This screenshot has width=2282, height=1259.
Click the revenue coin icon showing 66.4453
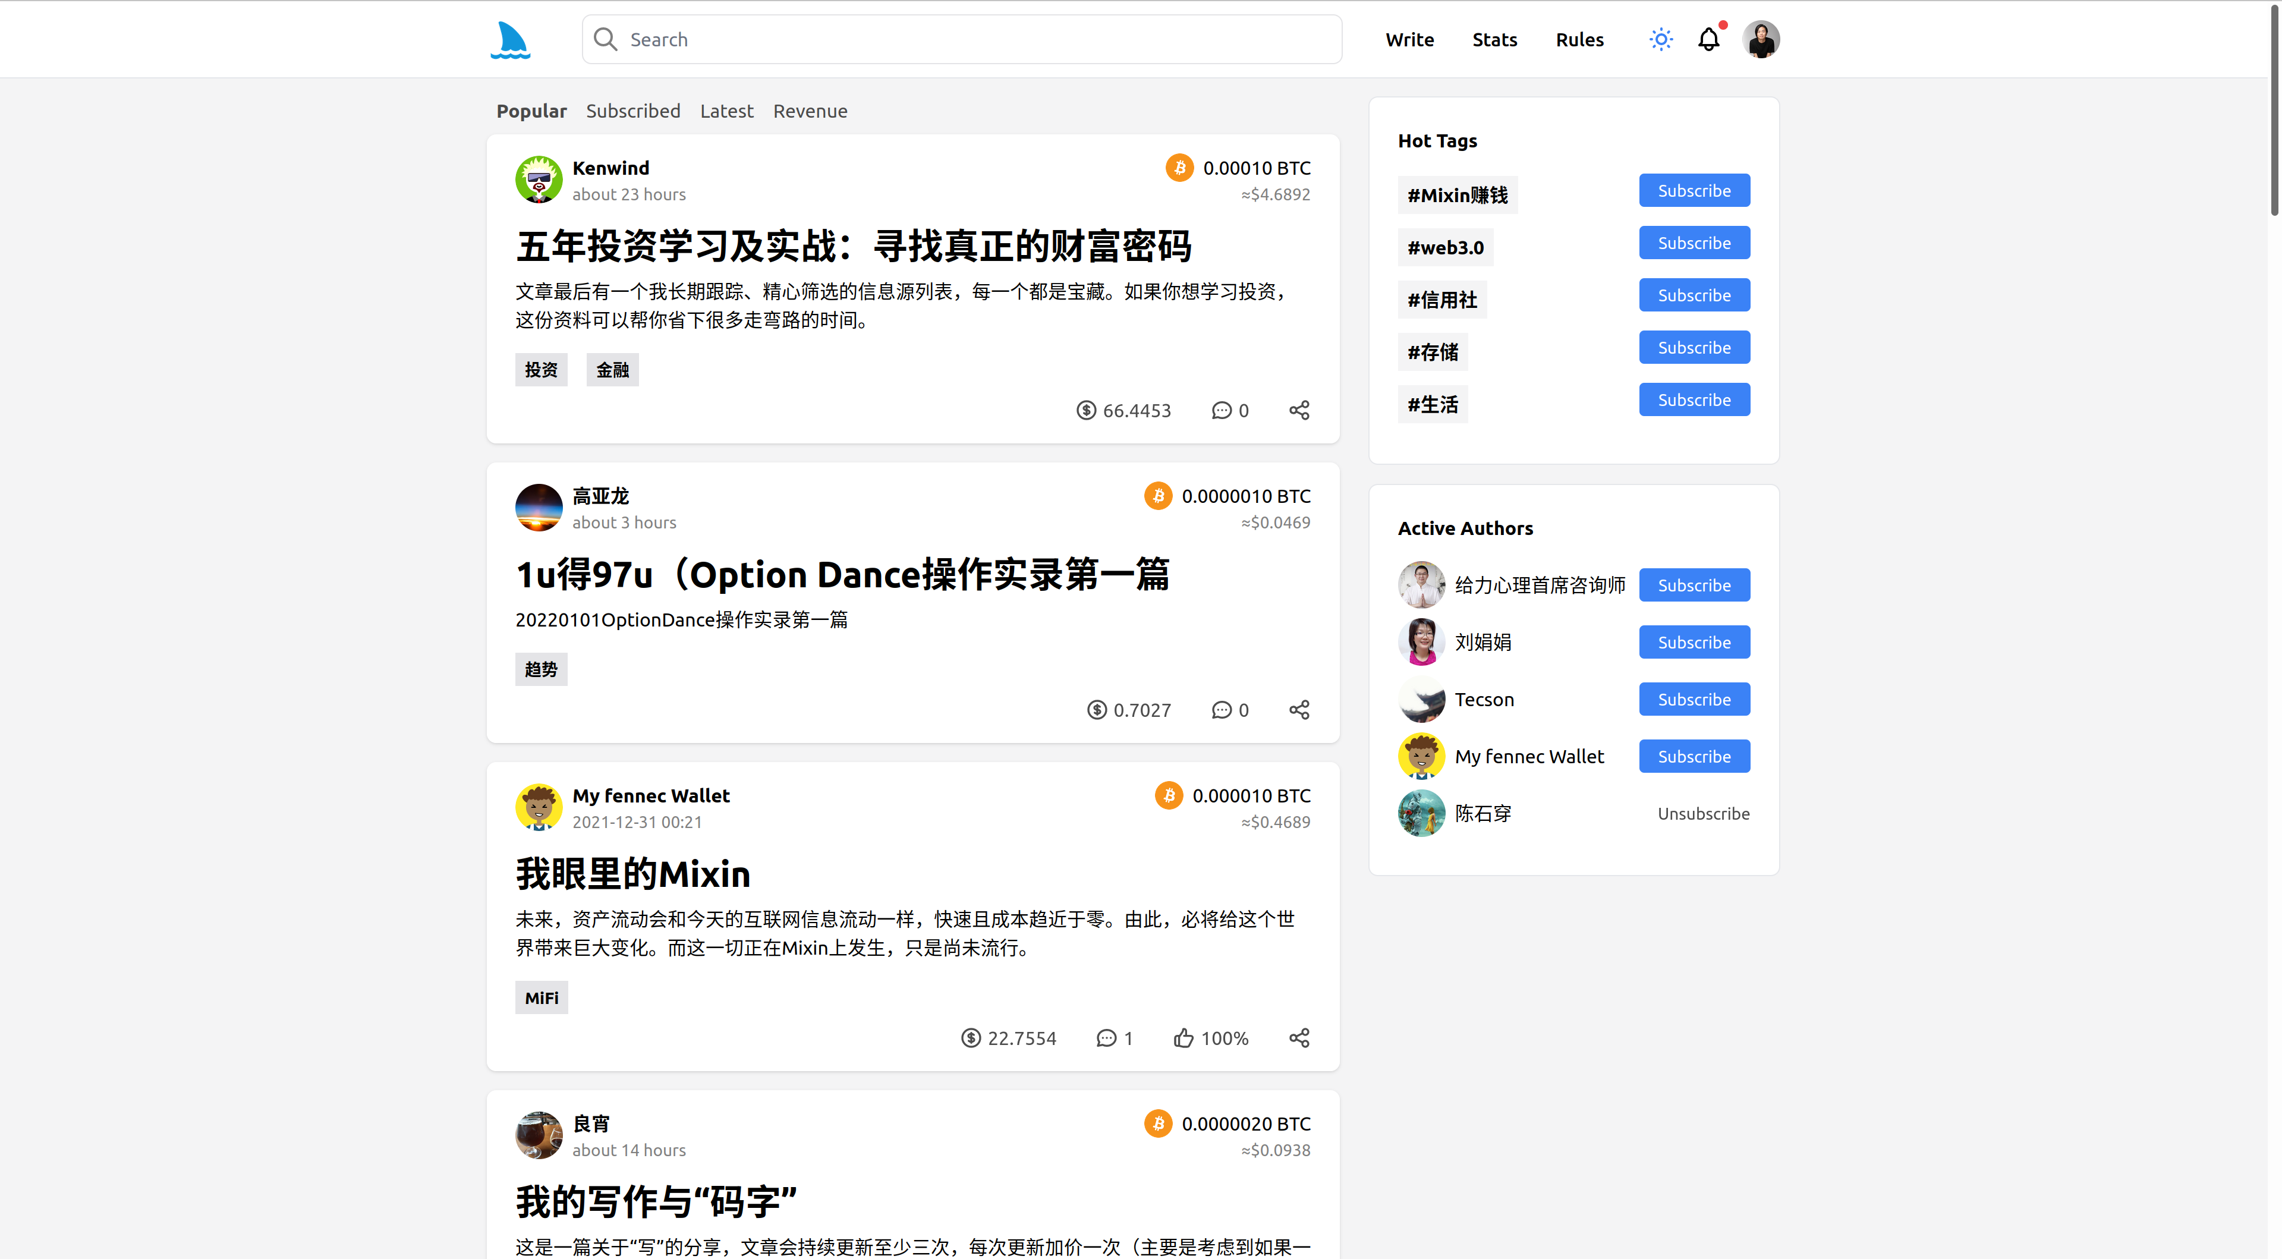tap(1086, 410)
